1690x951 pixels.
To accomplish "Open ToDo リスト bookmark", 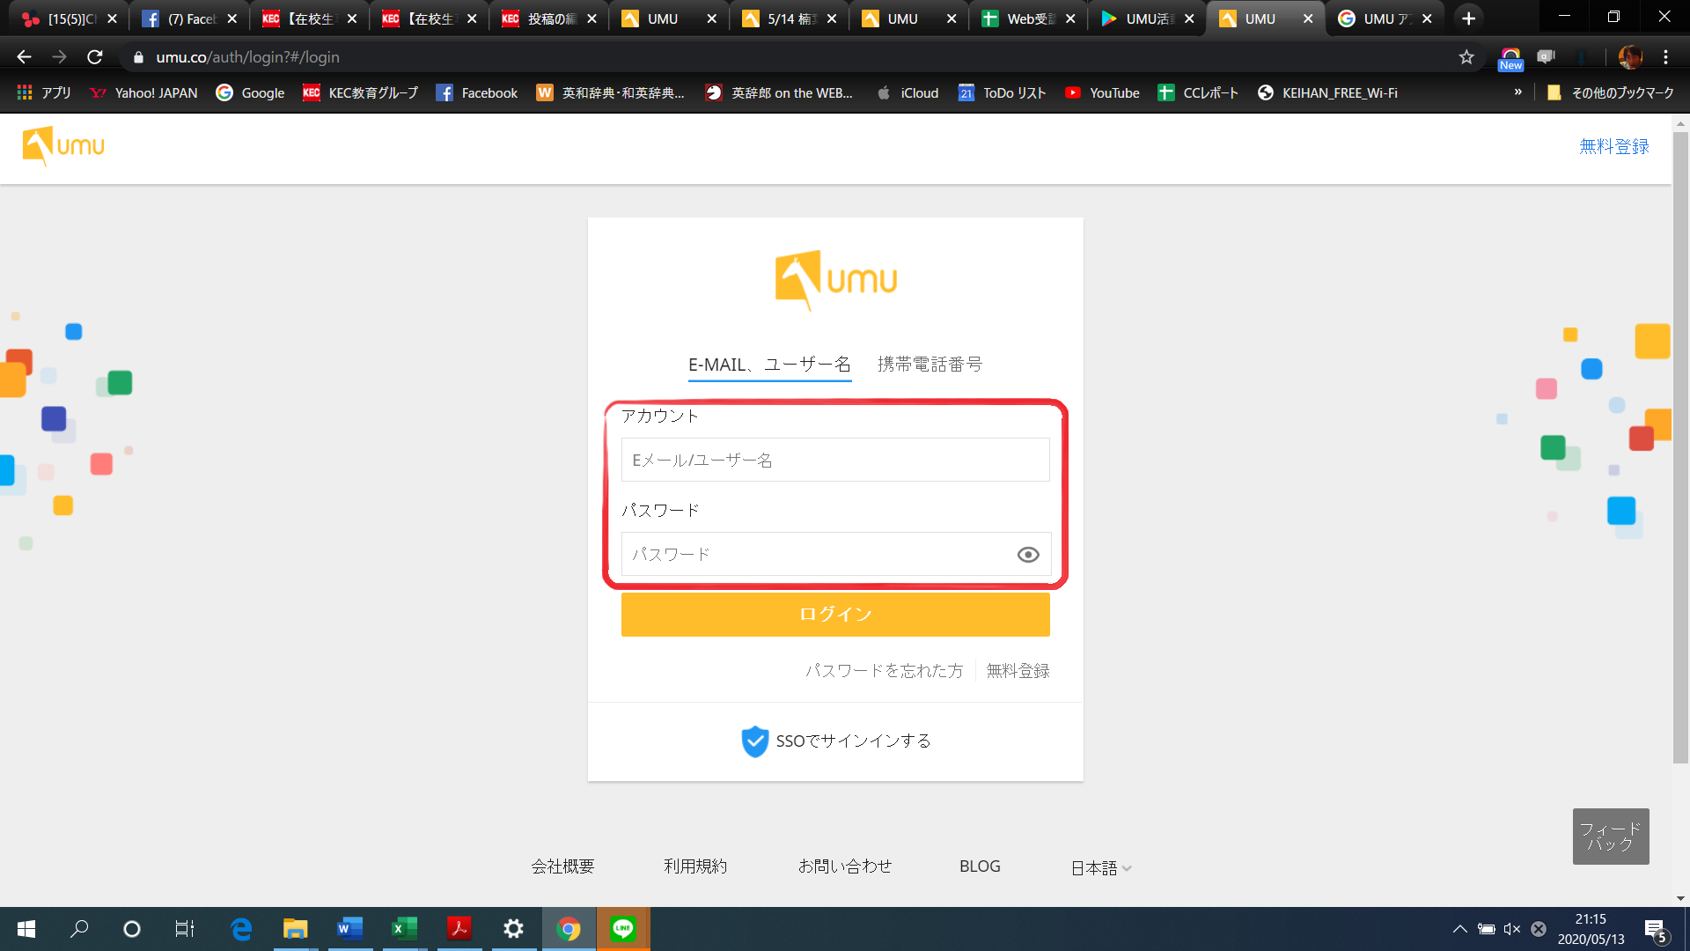I will (x=1003, y=92).
